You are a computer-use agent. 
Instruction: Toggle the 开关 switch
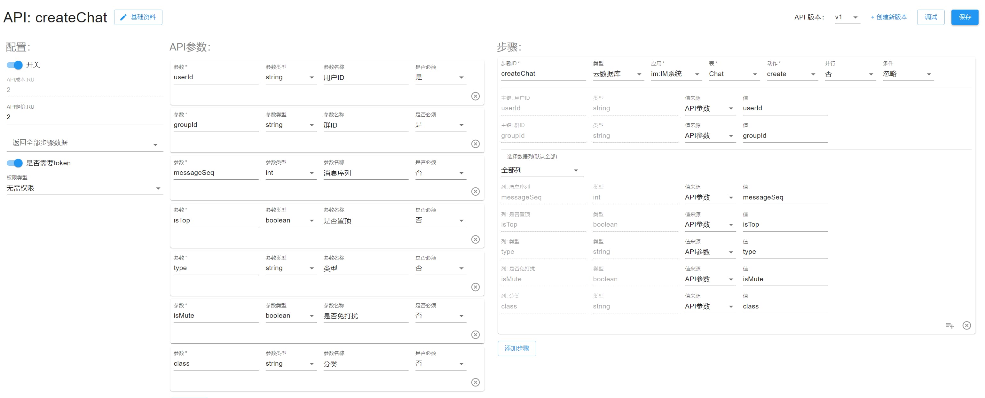point(14,65)
